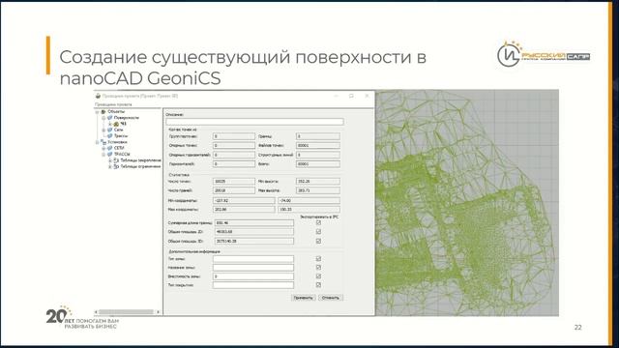This screenshot has width=619, height=348.
Task: Click the Поверхности folder icon in tree
Action: coord(109,118)
